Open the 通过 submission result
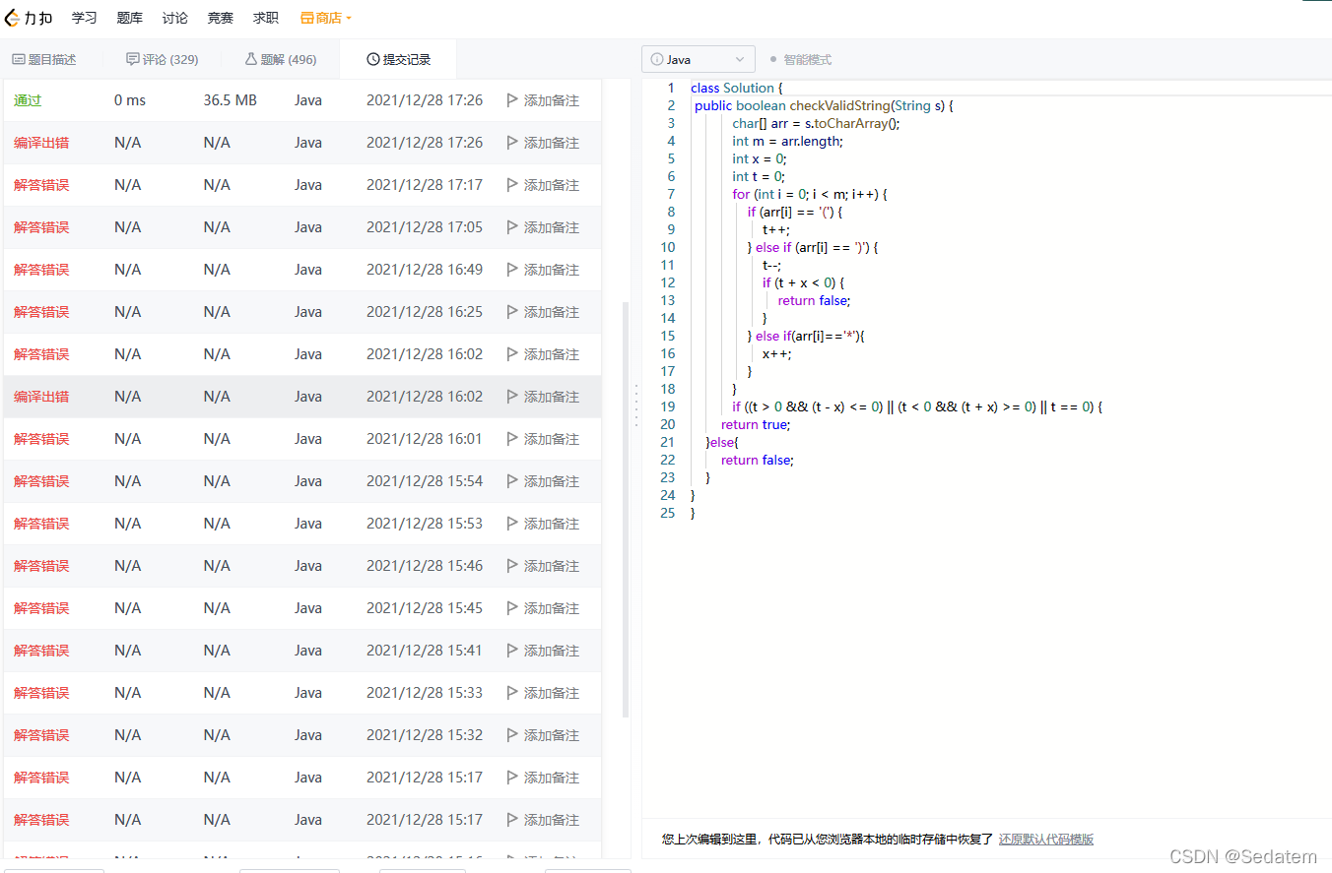 pyautogui.click(x=28, y=100)
